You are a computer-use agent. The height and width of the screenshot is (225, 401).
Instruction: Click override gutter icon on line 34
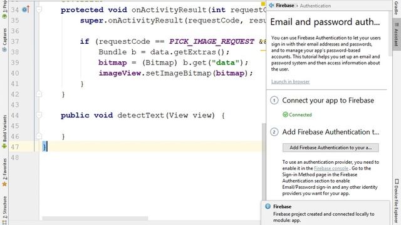click(x=26, y=9)
